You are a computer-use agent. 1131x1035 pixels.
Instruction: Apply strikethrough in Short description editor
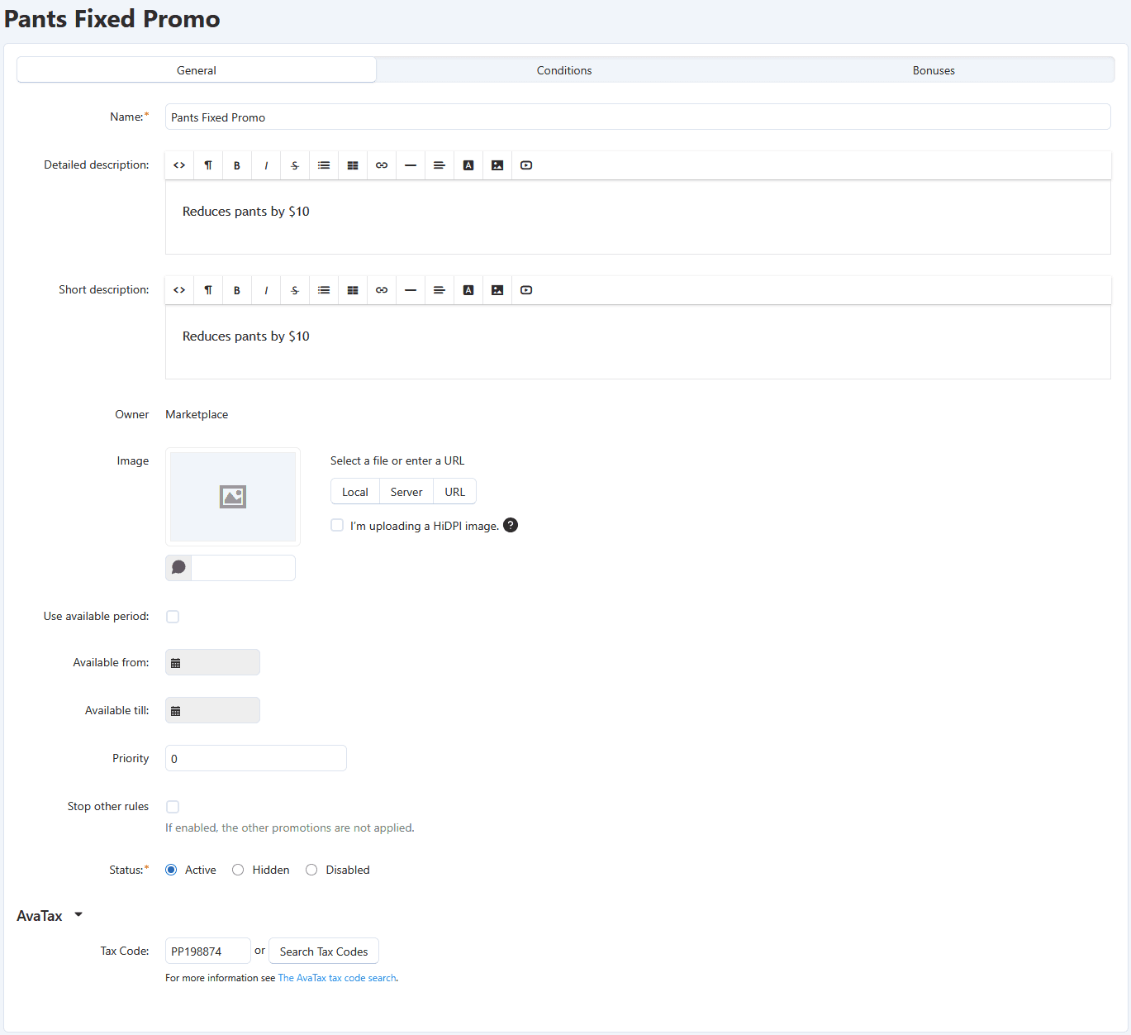(295, 290)
